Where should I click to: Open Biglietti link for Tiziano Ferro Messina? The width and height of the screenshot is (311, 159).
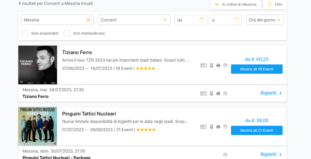[x=271, y=93]
